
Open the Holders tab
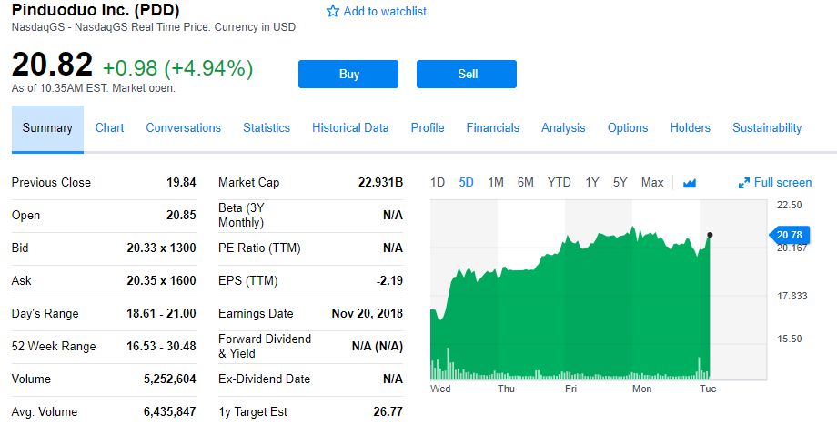point(690,128)
